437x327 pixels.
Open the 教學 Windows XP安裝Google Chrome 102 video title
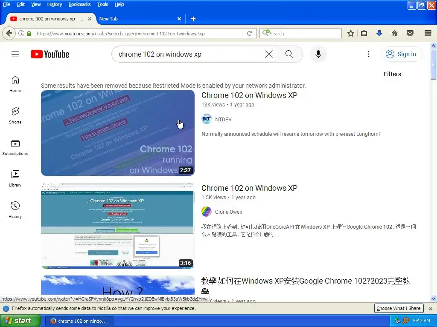click(x=306, y=286)
